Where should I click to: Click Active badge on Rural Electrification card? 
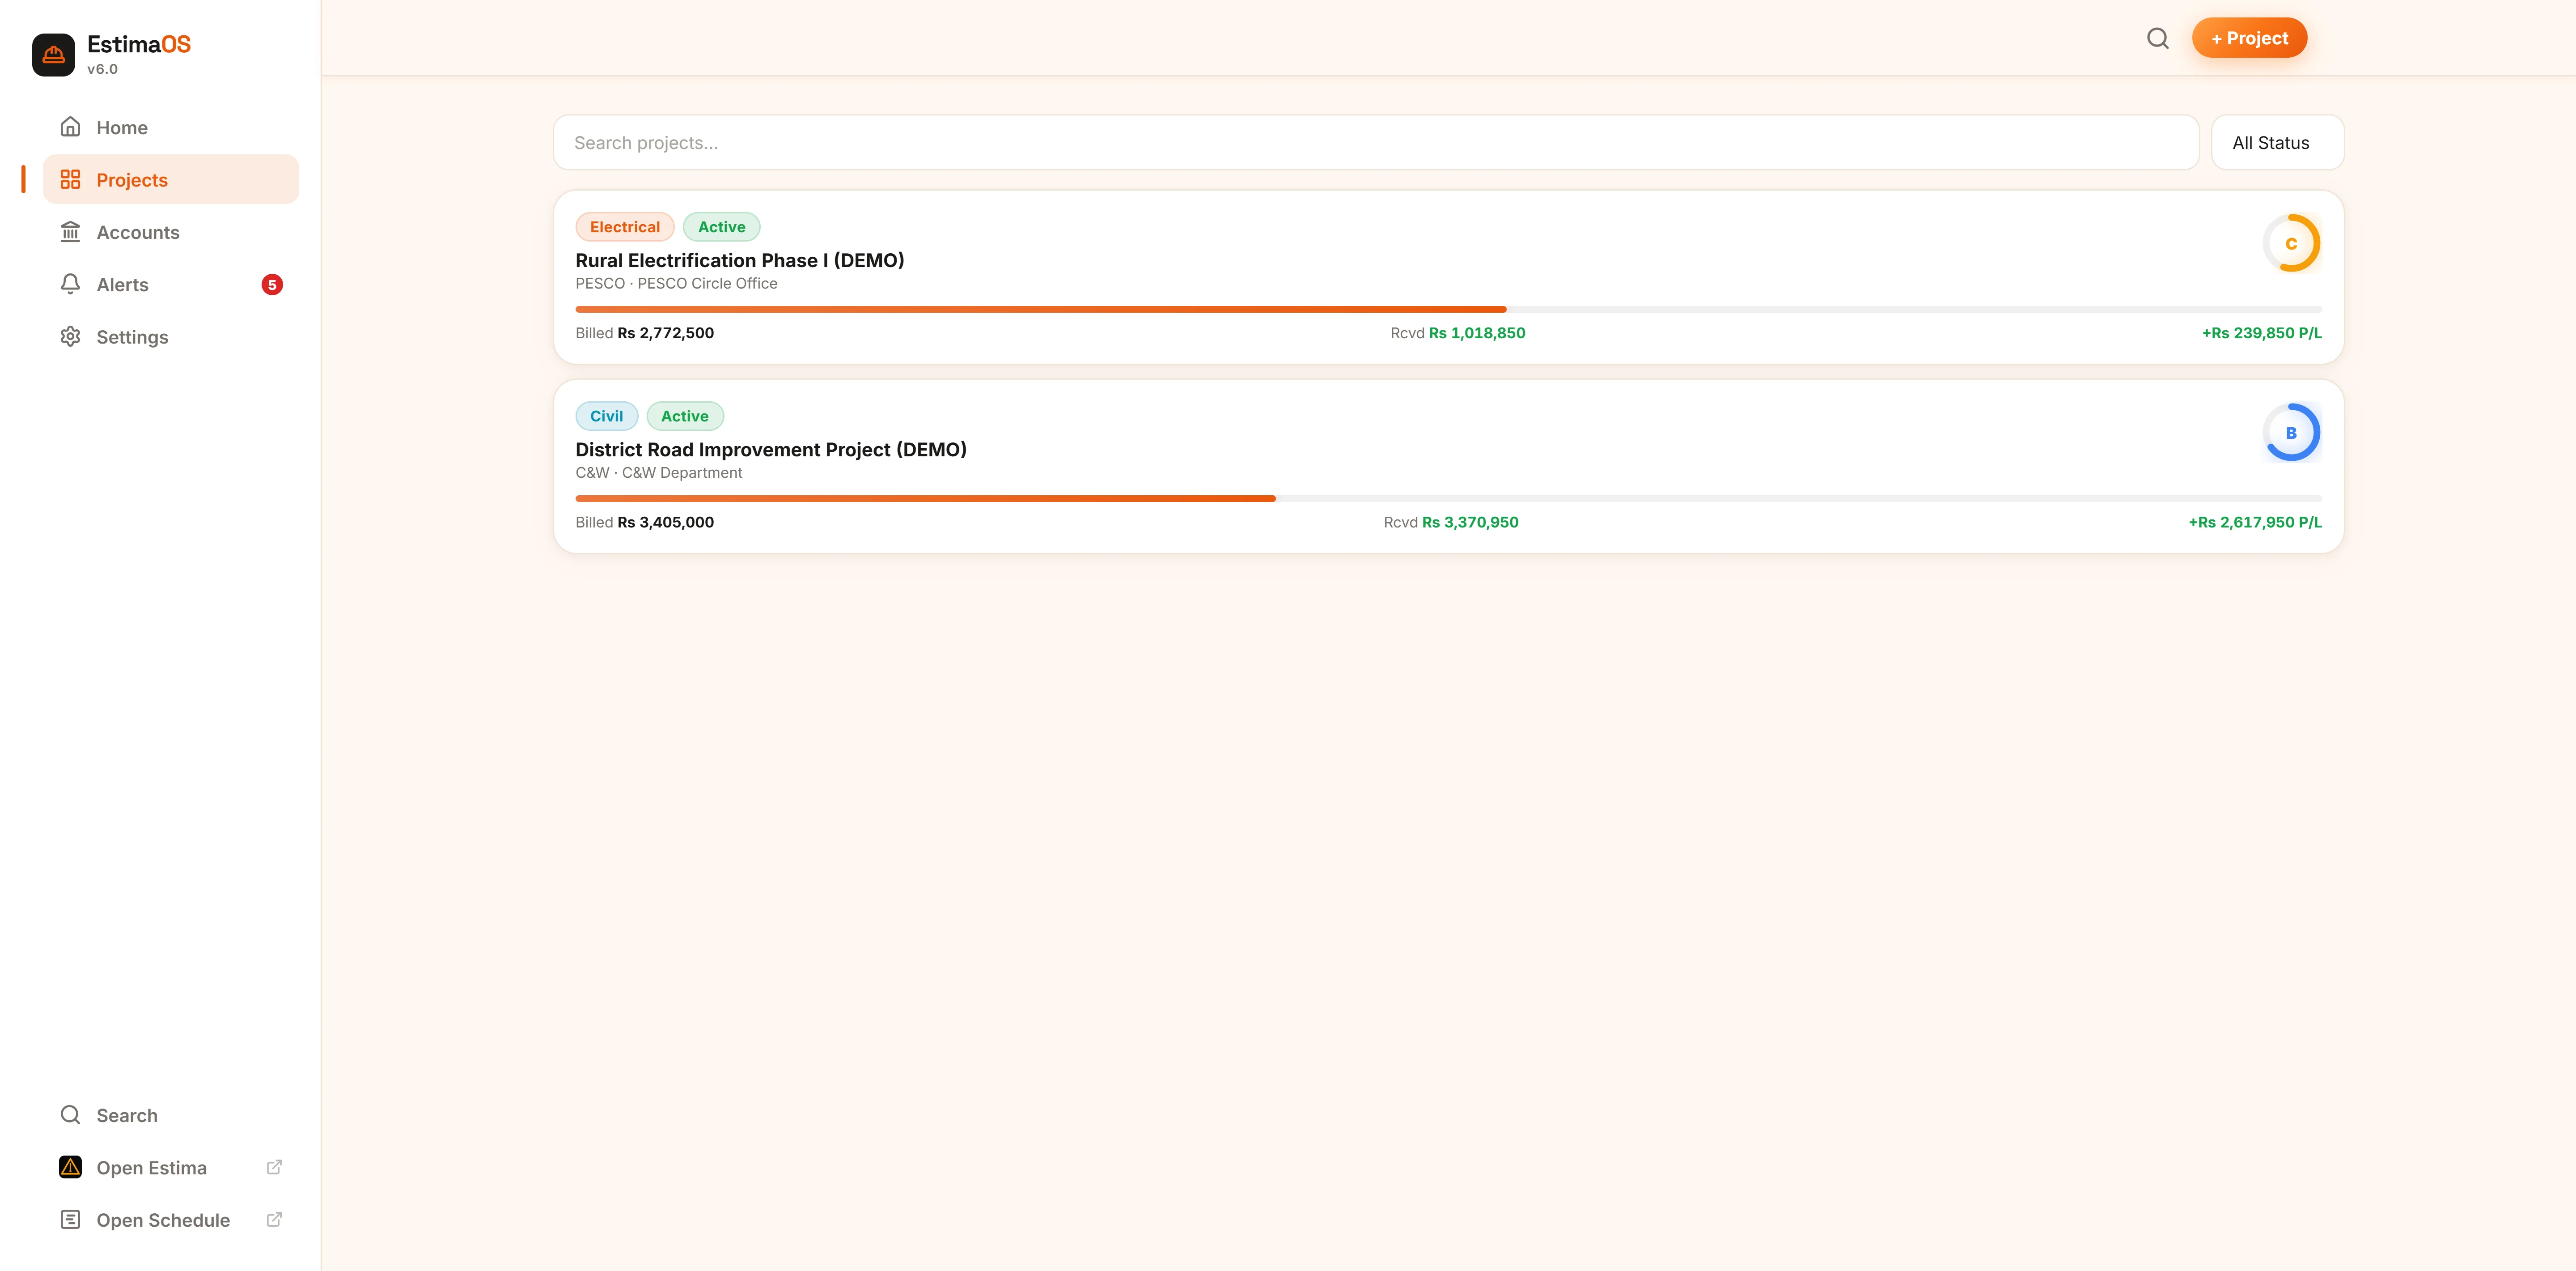click(721, 227)
